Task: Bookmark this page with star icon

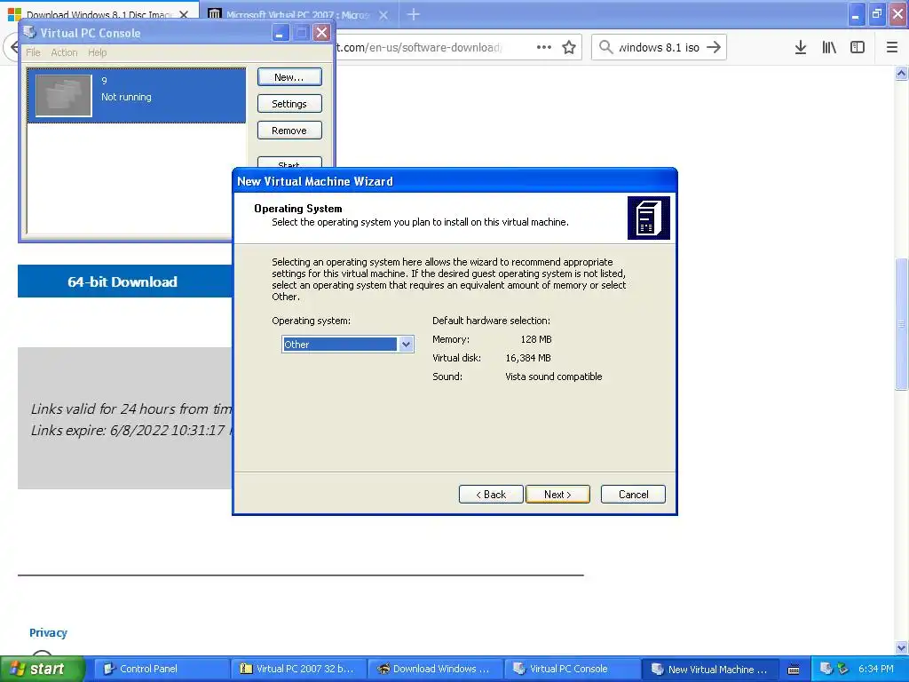Action: tap(569, 47)
